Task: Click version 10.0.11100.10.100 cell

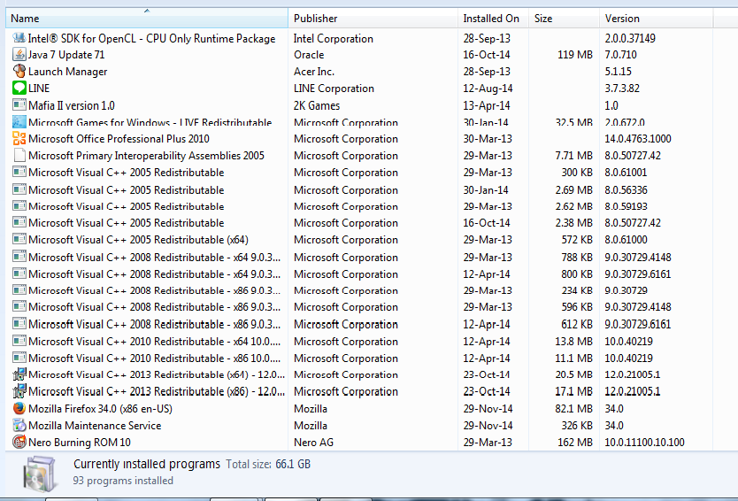Action: pyautogui.click(x=644, y=443)
